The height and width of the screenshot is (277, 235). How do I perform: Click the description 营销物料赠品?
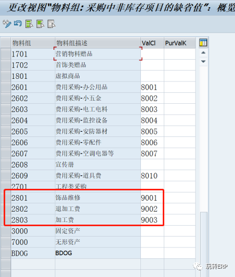click(98, 54)
